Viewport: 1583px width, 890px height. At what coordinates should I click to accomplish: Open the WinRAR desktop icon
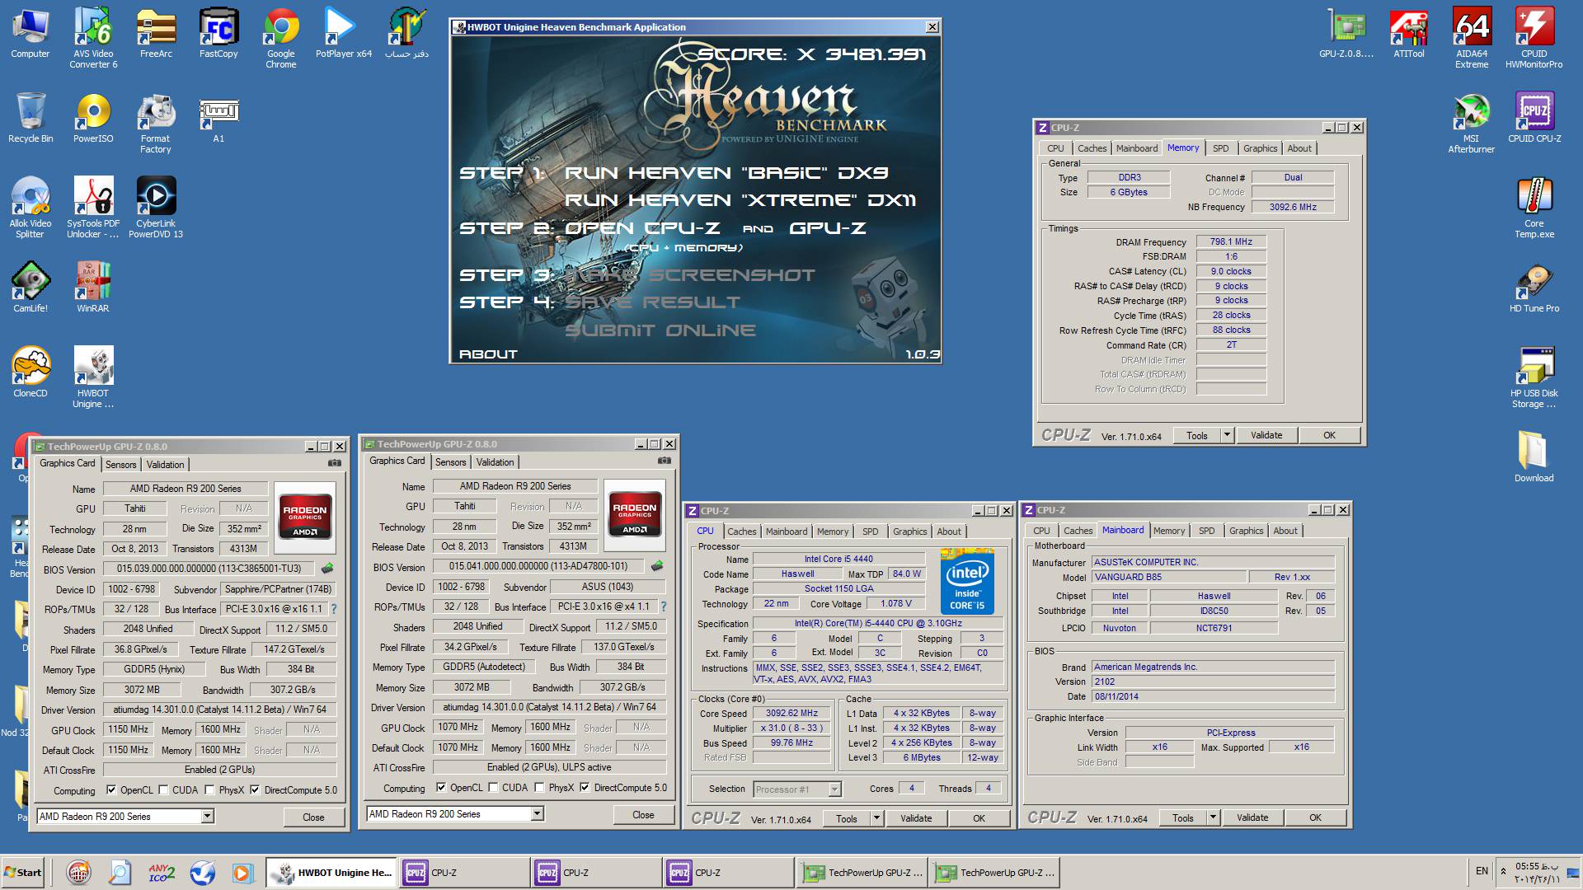(93, 287)
